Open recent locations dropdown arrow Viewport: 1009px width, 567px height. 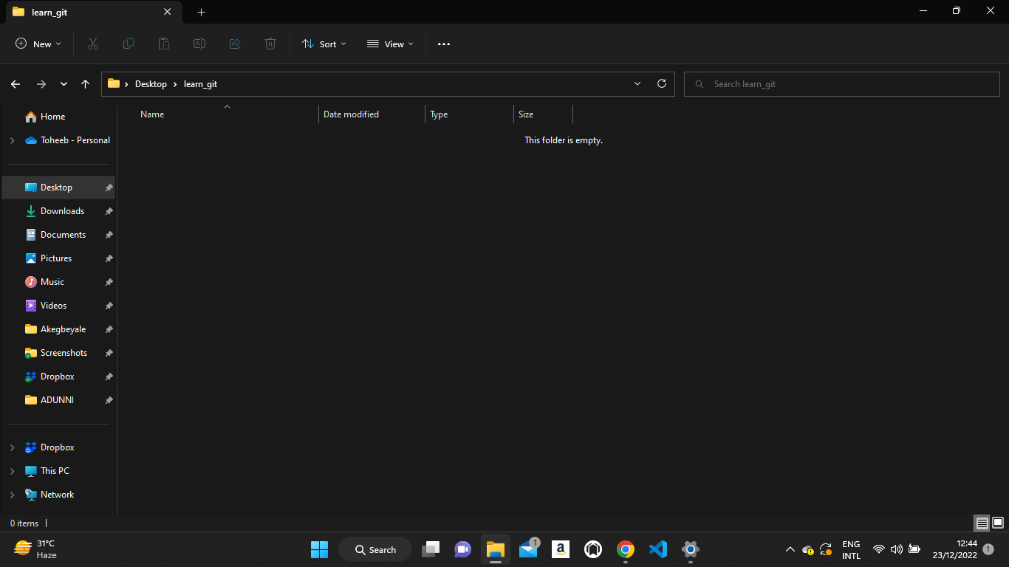tap(64, 84)
